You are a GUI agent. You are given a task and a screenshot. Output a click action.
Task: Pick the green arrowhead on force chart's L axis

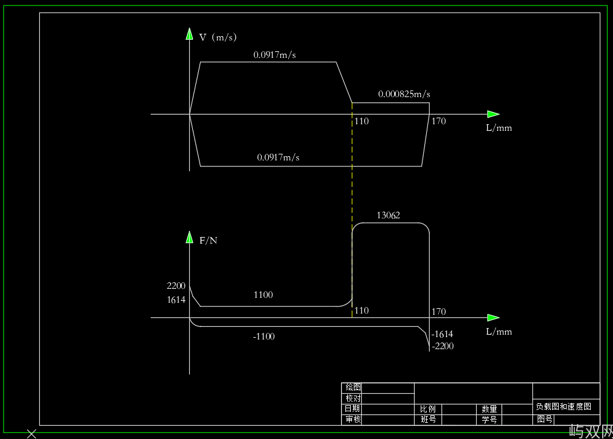click(x=494, y=318)
